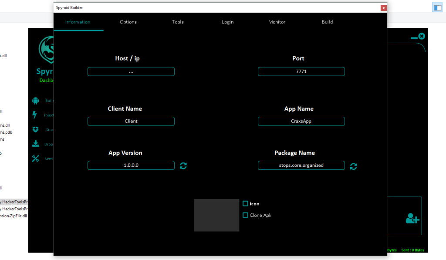Go to the Login tab
Viewport: 446px width, 260px height.
[227, 22]
